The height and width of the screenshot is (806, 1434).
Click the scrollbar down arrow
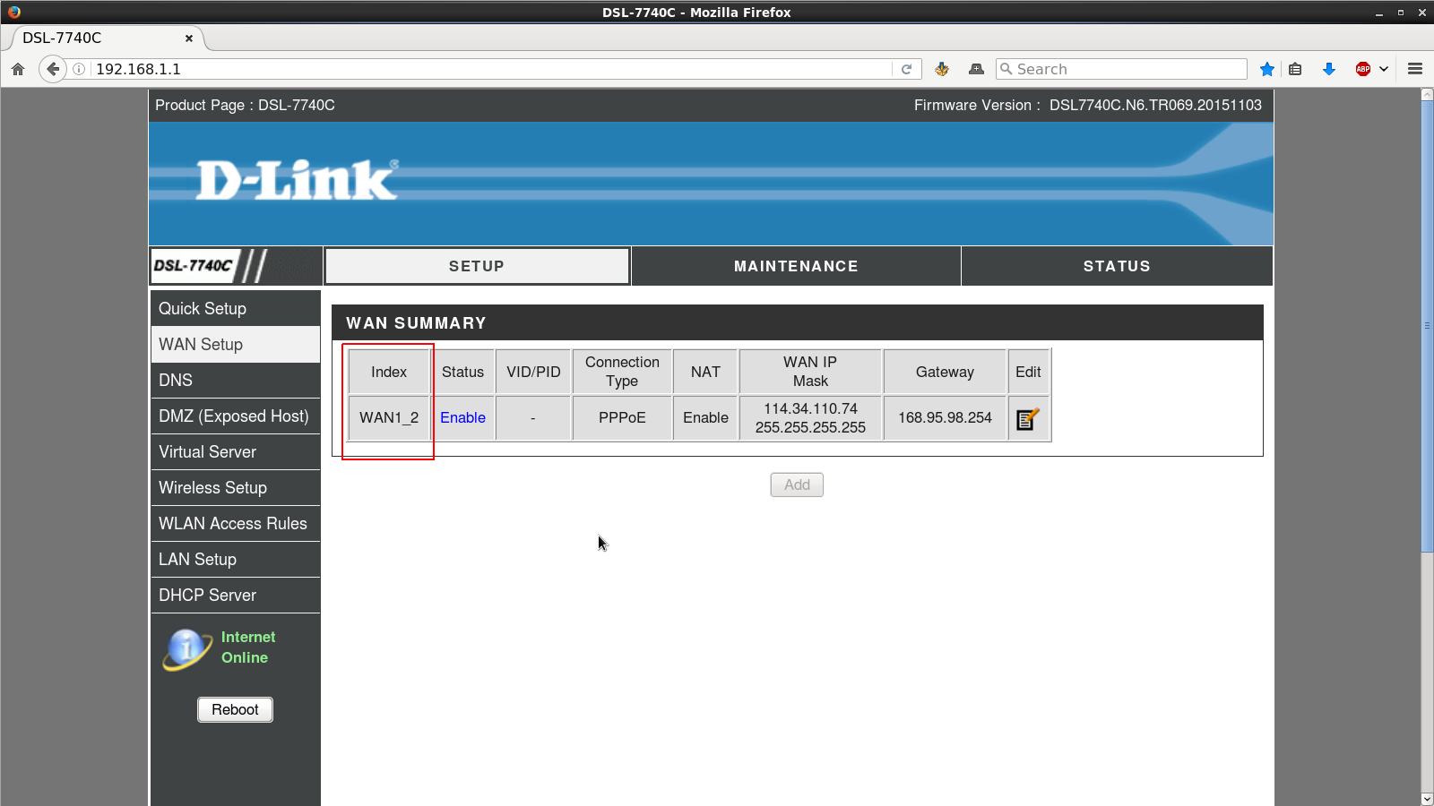[x=1427, y=799]
